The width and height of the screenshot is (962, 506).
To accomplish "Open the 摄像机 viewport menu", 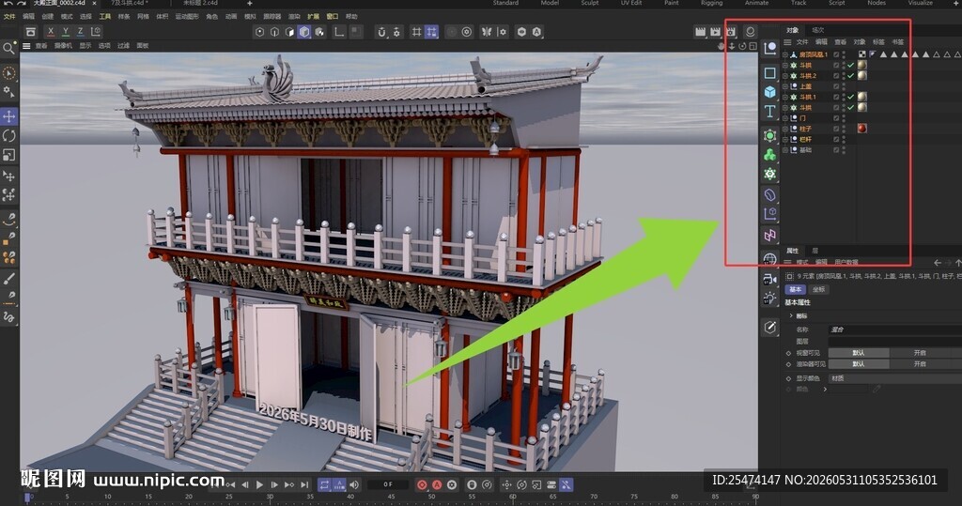I will click(63, 46).
